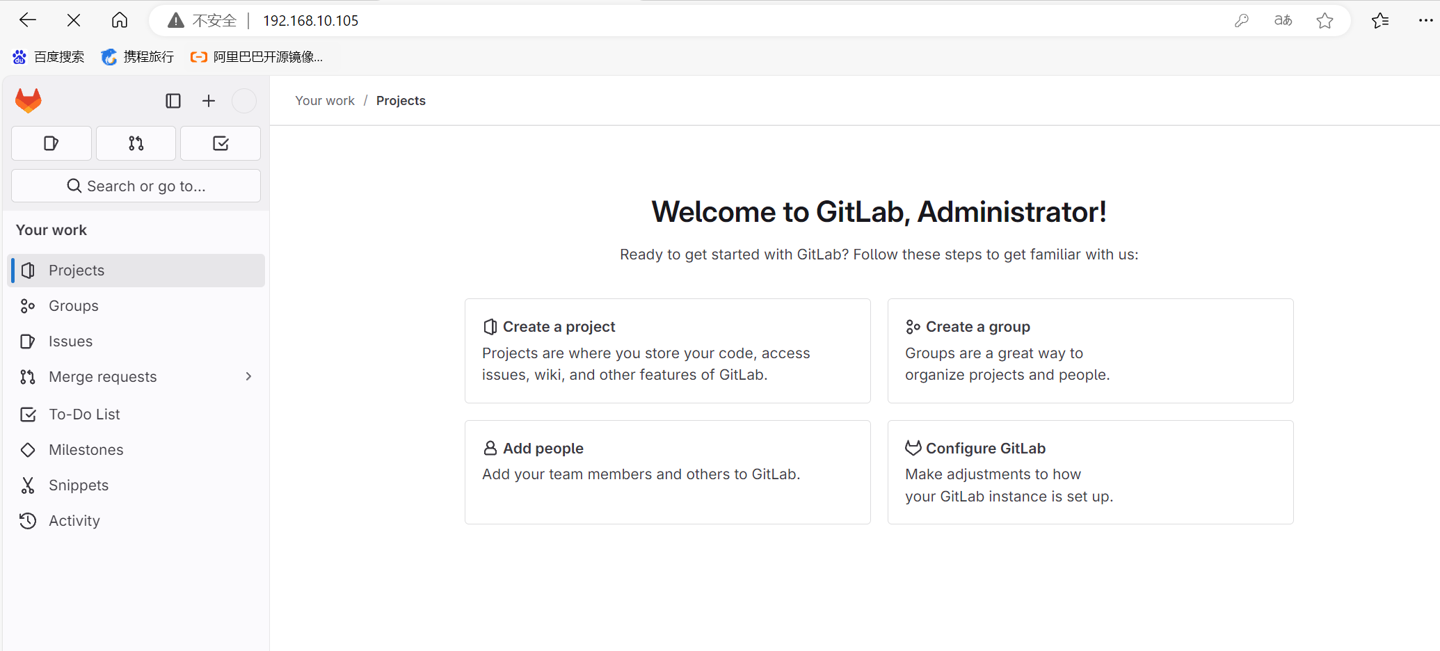
Task: Open assigned issues shortcut button
Action: [51, 143]
